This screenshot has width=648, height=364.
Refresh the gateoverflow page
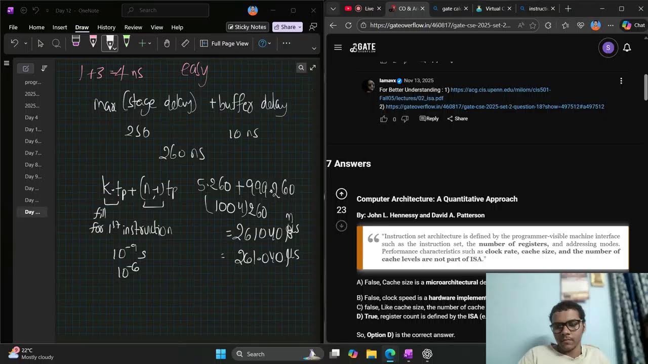tap(348, 25)
